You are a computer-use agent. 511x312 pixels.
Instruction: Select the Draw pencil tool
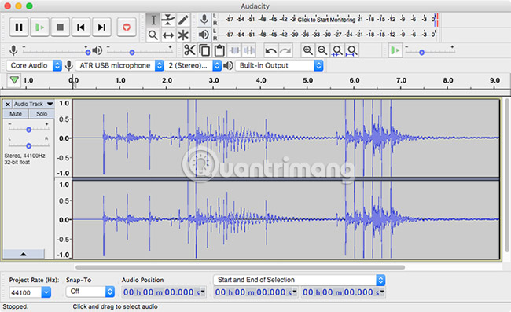point(183,20)
